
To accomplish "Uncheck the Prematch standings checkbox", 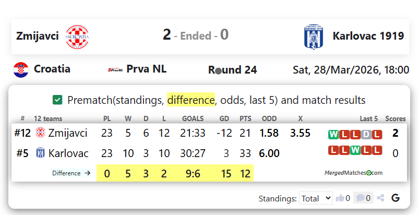I will coord(58,100).
